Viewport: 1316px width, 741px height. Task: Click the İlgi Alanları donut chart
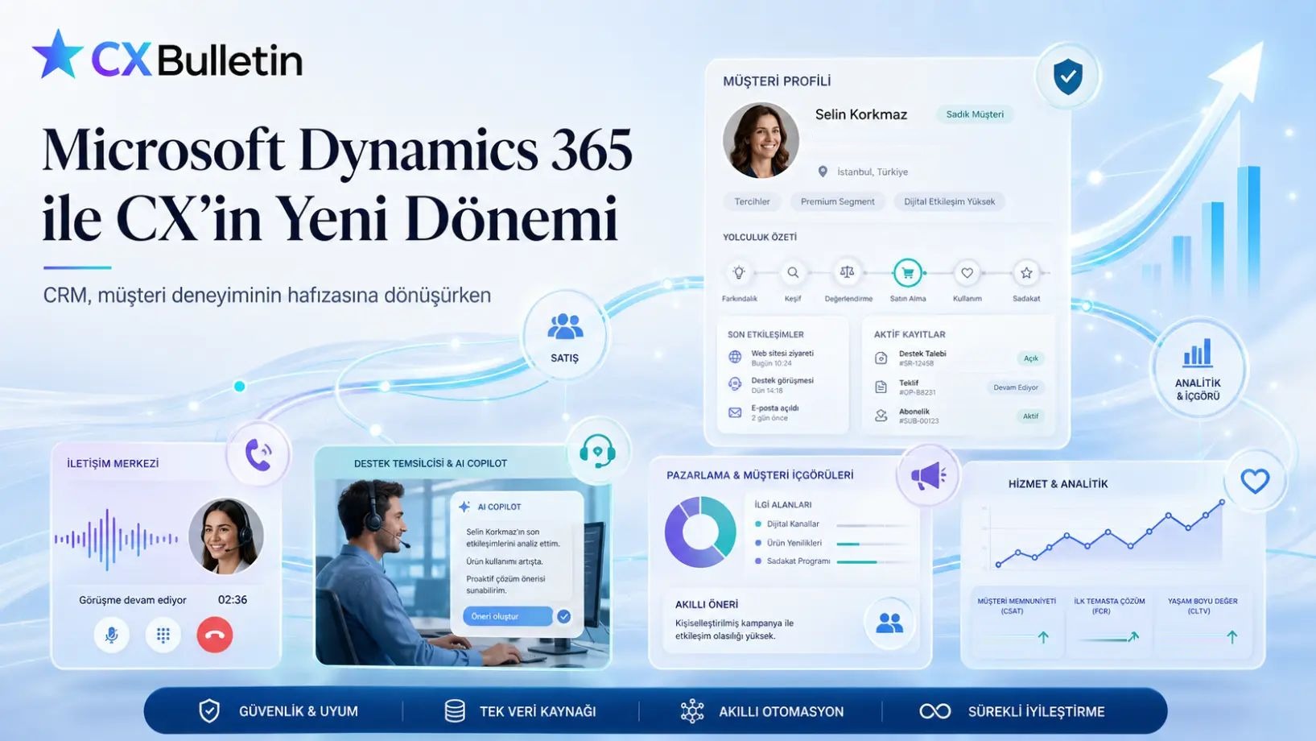pyautogui.click(x=700, y=532)
